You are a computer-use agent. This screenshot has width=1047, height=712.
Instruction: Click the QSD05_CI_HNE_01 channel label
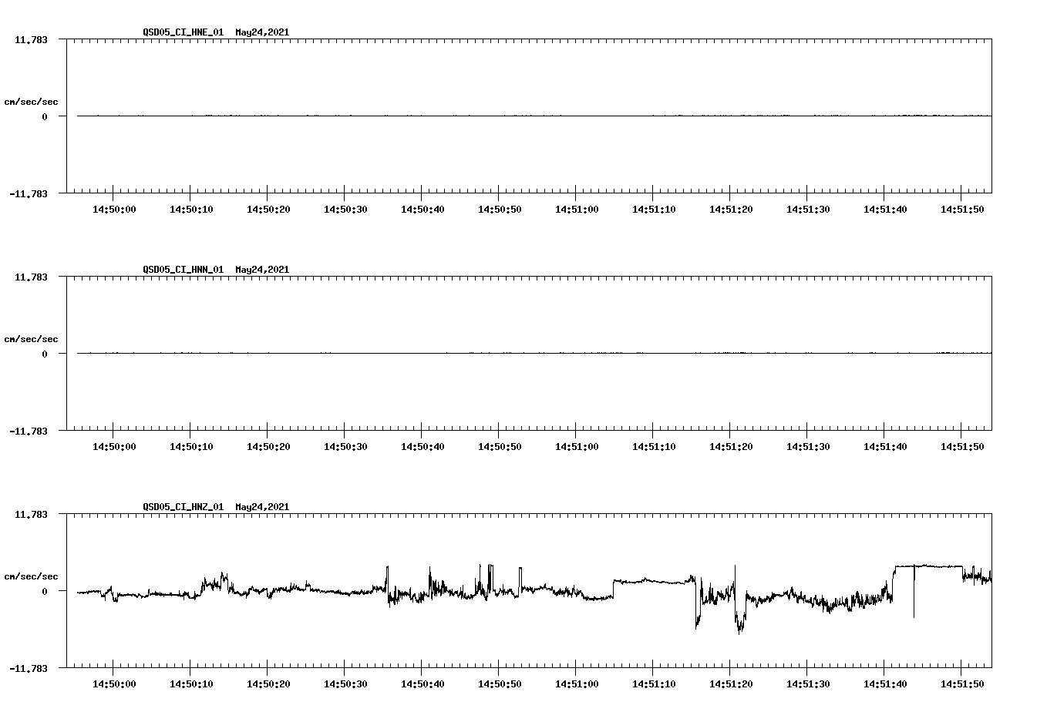coord(183,32)
